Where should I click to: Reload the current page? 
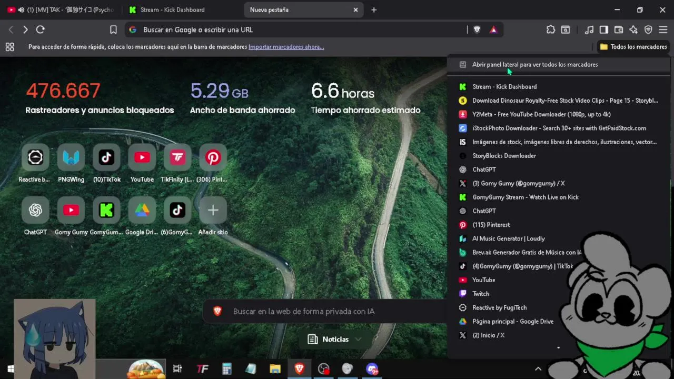pos(41,29)
